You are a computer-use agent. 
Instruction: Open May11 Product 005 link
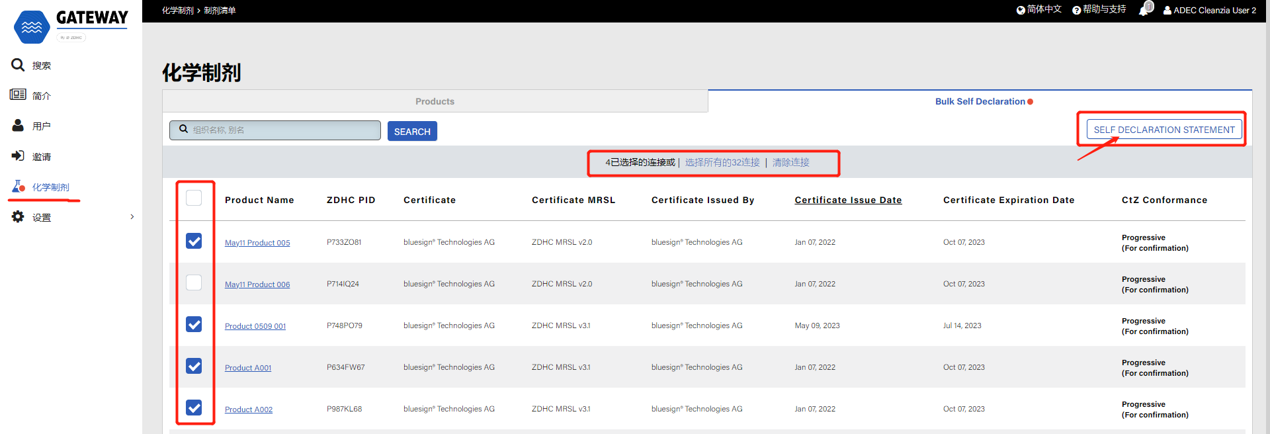click(x=257, y=243)
